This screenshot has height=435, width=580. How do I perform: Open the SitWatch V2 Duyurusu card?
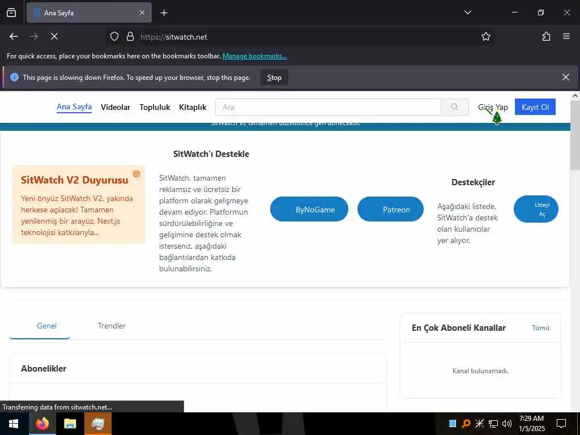78,204
